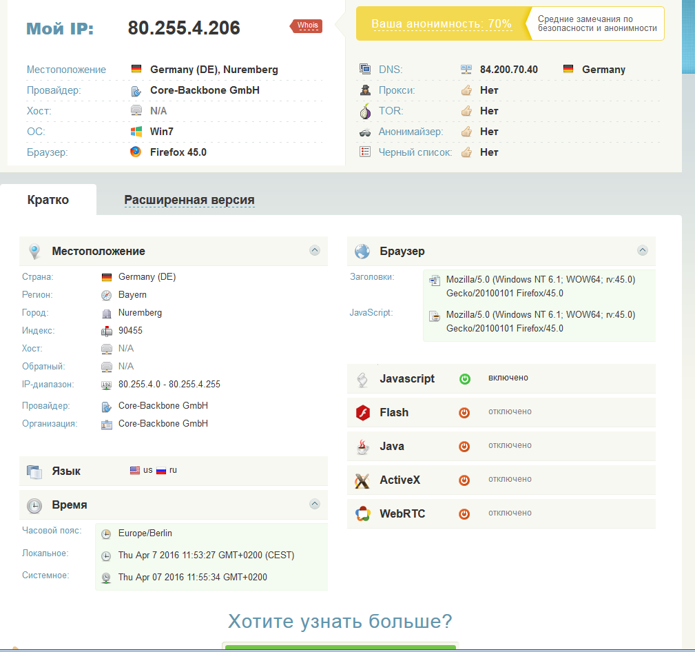Click the IP address 80.255.4.206
Image resolution: width=695 pixels, height=652 pixels.
point(184,28)
